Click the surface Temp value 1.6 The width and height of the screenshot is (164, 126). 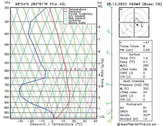pyautogui.click(x=145, y=58)
